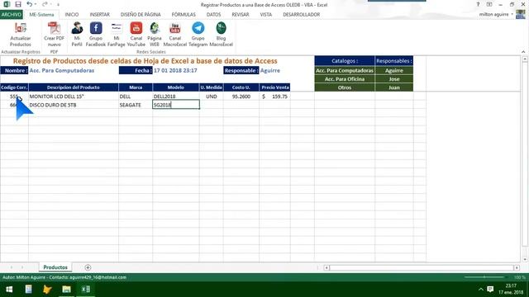This screenshot has height=297, width=529.
Task: Select the Productos sheet tab
Action: pyautogui.click(x=55, y=267)
